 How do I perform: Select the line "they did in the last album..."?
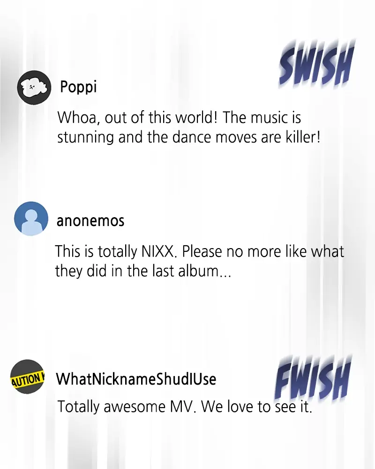143,271
